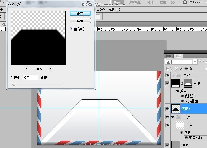Hide the 封底 layer
This screenshot has width=207, height=148.
click(x=167, y=83)
